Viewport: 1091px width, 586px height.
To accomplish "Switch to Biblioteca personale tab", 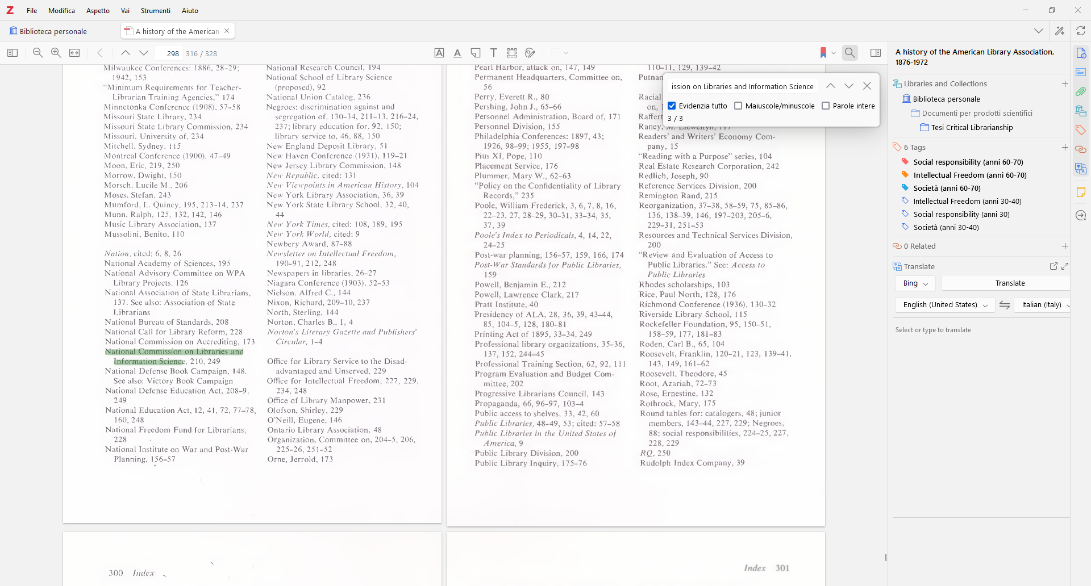I will point(48,31).
